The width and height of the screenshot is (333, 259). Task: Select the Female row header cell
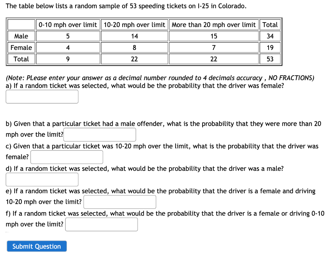coord(21,47)
